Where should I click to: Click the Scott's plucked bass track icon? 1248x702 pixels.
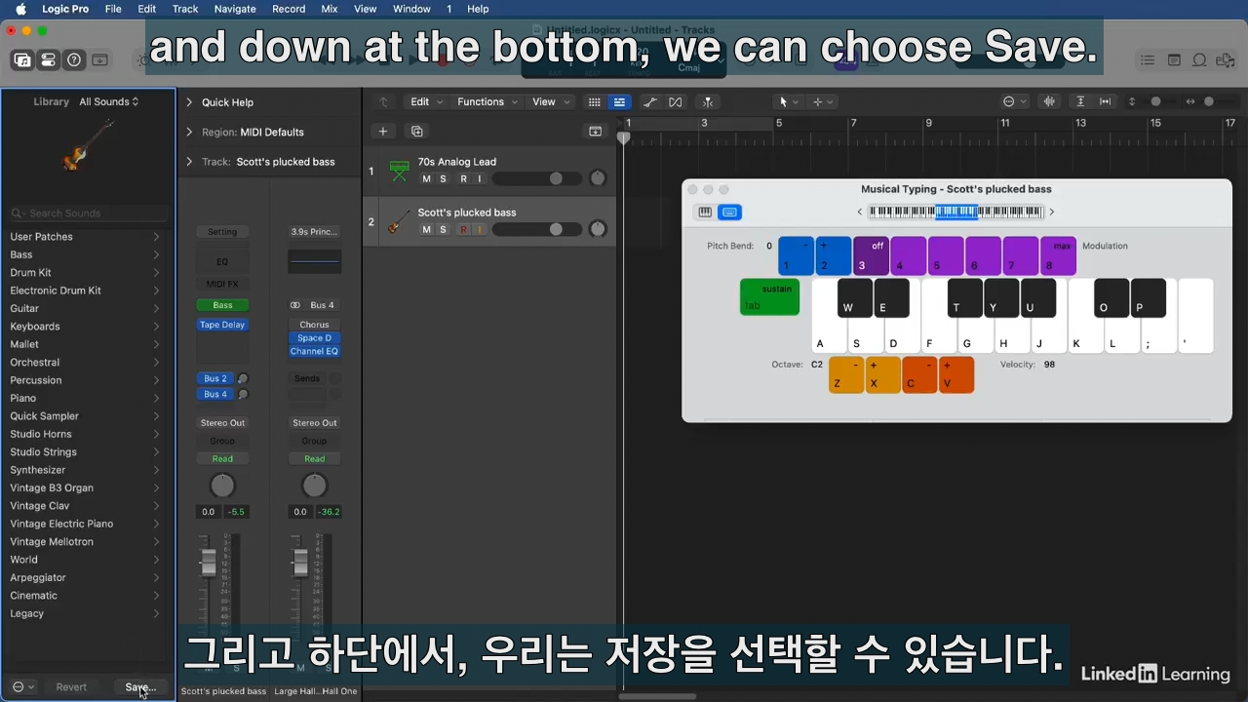[x=399, y=222]
